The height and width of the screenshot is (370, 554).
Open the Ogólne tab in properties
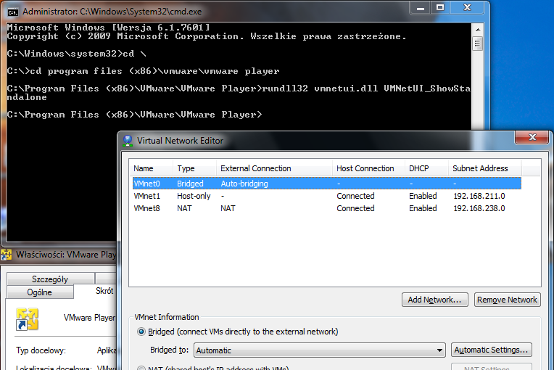click(x=40, y=292)
